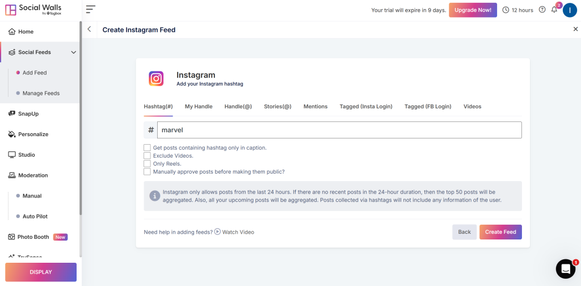
Task: Click the info icon in the notice
Action: [x=154, y=196]
